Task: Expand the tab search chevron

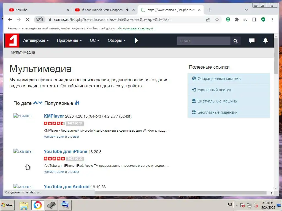Action: (x=246, y=10)
